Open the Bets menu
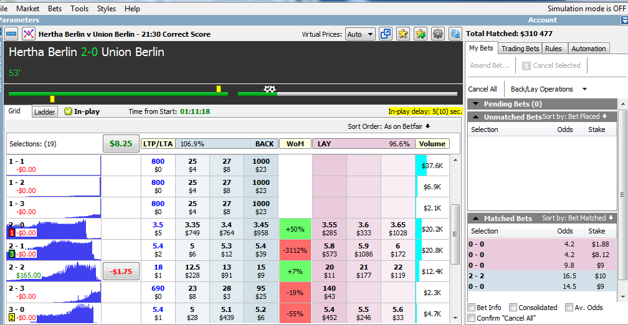Viewport: 628px width, 325px height. [55, 9]
